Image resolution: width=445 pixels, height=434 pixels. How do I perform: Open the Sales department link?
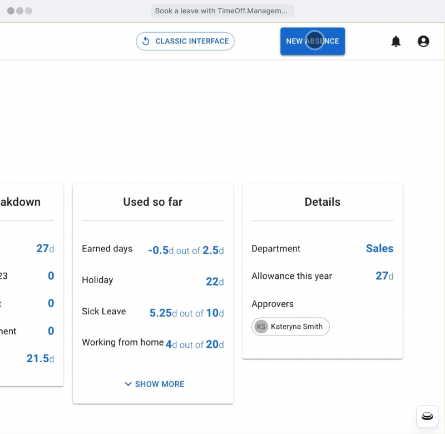379,249
